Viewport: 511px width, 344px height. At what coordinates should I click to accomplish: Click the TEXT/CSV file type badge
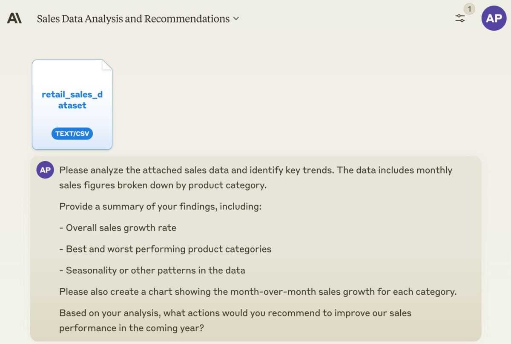coord(72,133)
